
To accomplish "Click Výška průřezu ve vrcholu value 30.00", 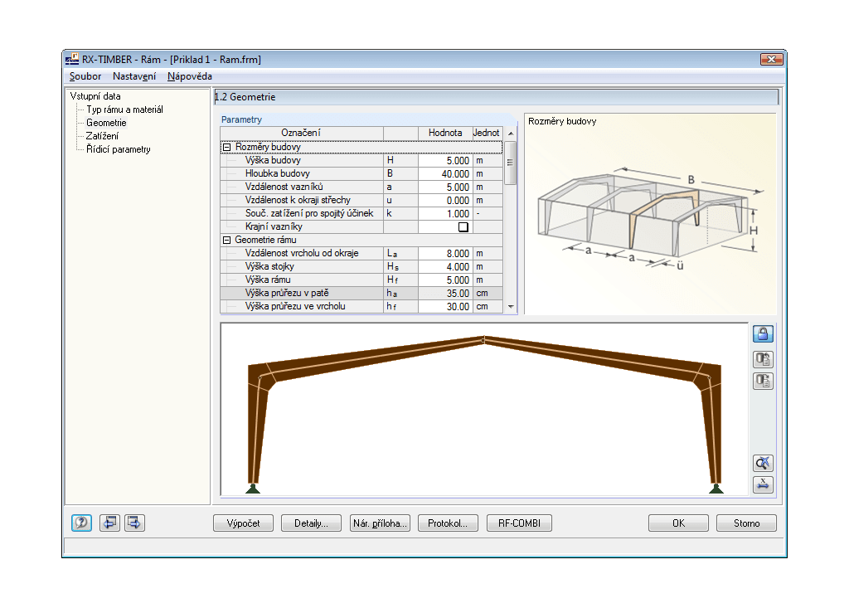I will [445, 307].
